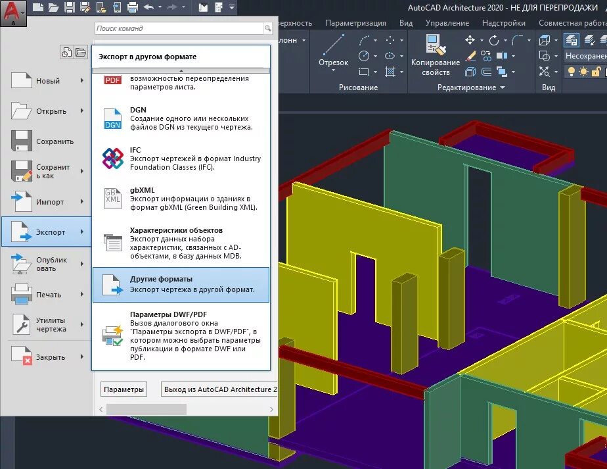Select the Move tool icon

(x=470, y=40)
